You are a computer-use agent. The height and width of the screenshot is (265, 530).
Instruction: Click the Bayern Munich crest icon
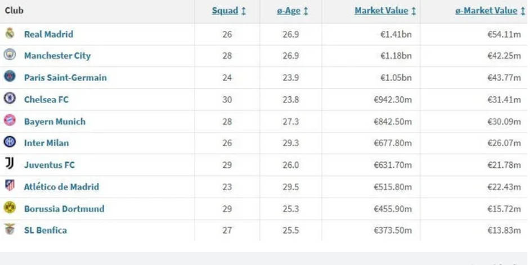click(x=10, y=120)
